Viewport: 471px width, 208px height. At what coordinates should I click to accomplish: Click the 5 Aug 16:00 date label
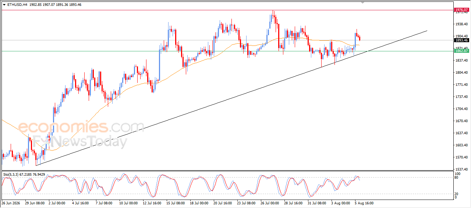point(364,202)
